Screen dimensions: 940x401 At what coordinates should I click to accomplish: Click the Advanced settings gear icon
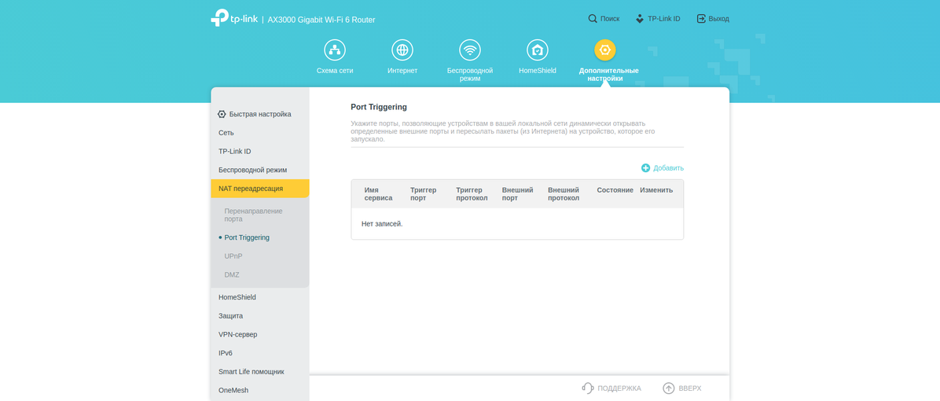click(604, 50)
